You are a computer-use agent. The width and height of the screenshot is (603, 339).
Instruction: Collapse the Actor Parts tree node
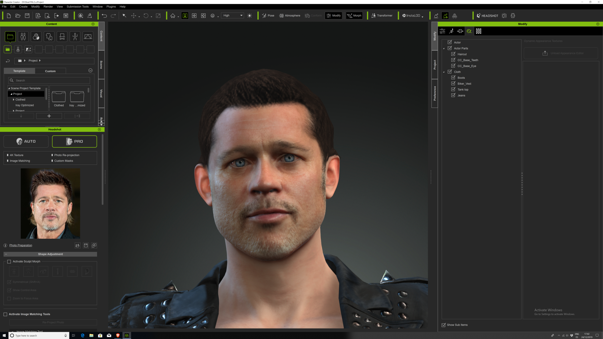pyautogui.click(x=444, y=49)
